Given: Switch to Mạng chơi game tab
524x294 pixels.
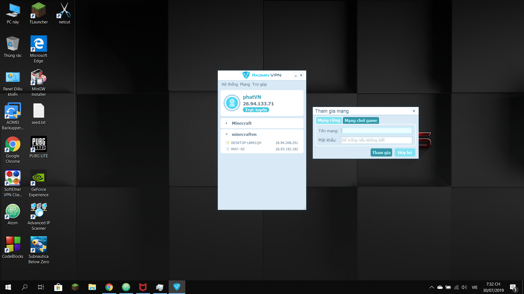Looking at the screenshot, I should point(361,121).
